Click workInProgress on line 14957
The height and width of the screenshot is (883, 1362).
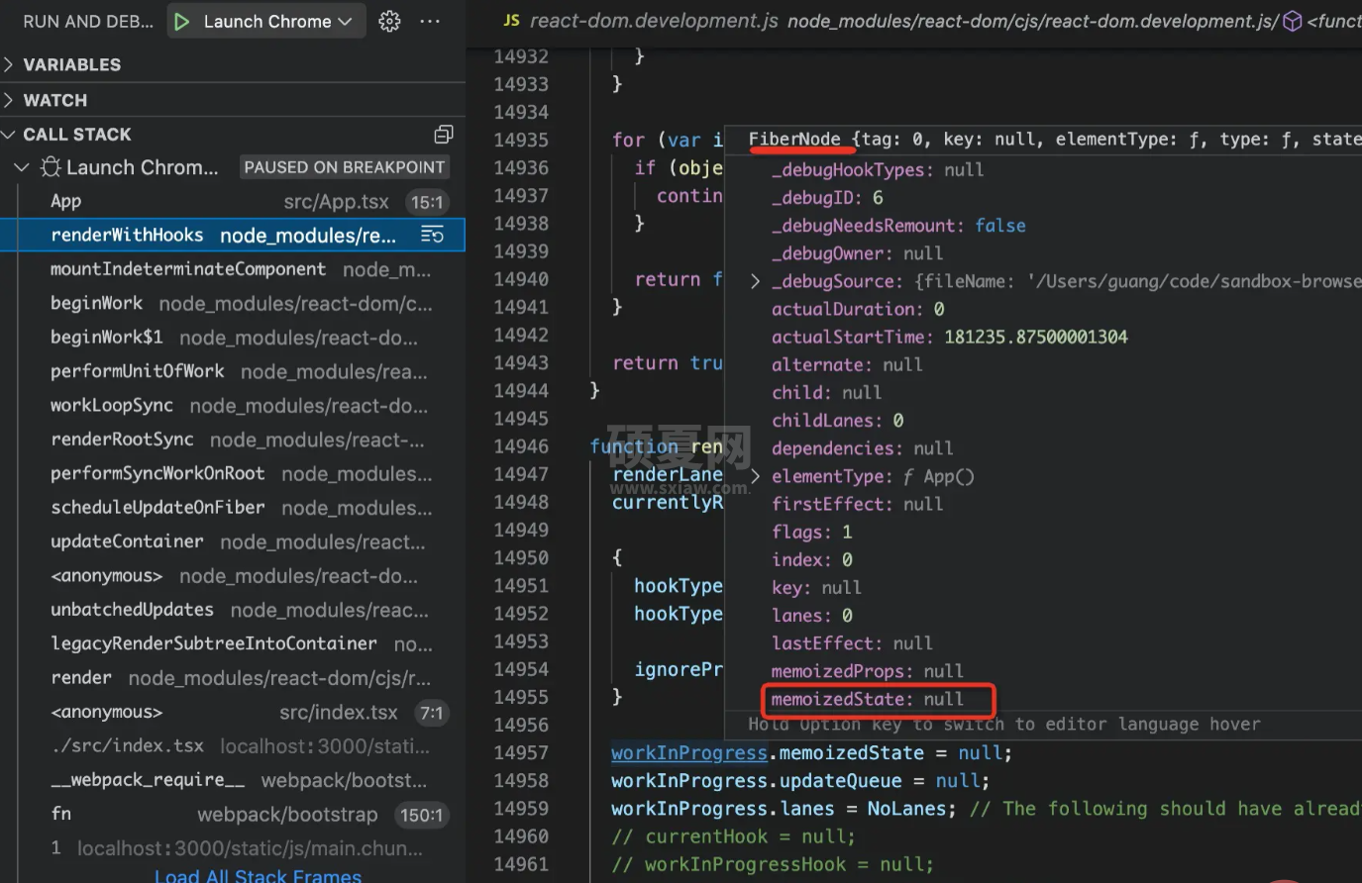point(688,753)
